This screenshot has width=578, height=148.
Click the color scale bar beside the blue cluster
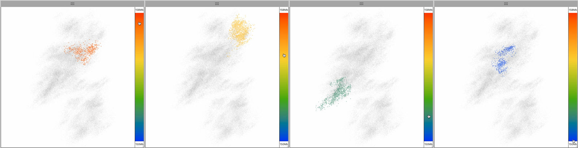click(573, 77)
